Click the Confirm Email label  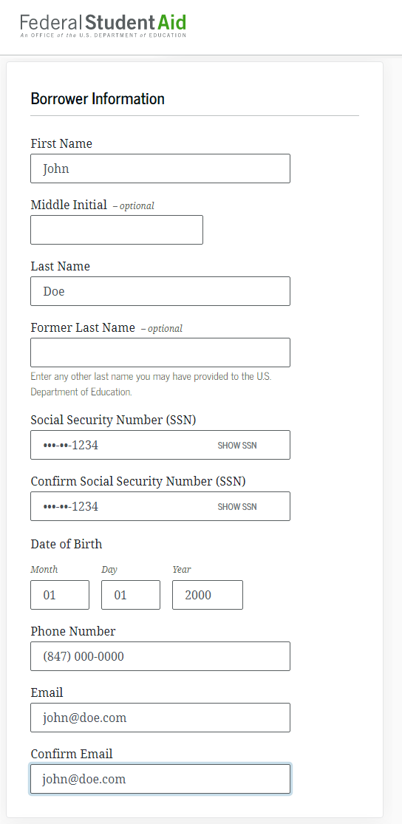(x=72, y=754)
